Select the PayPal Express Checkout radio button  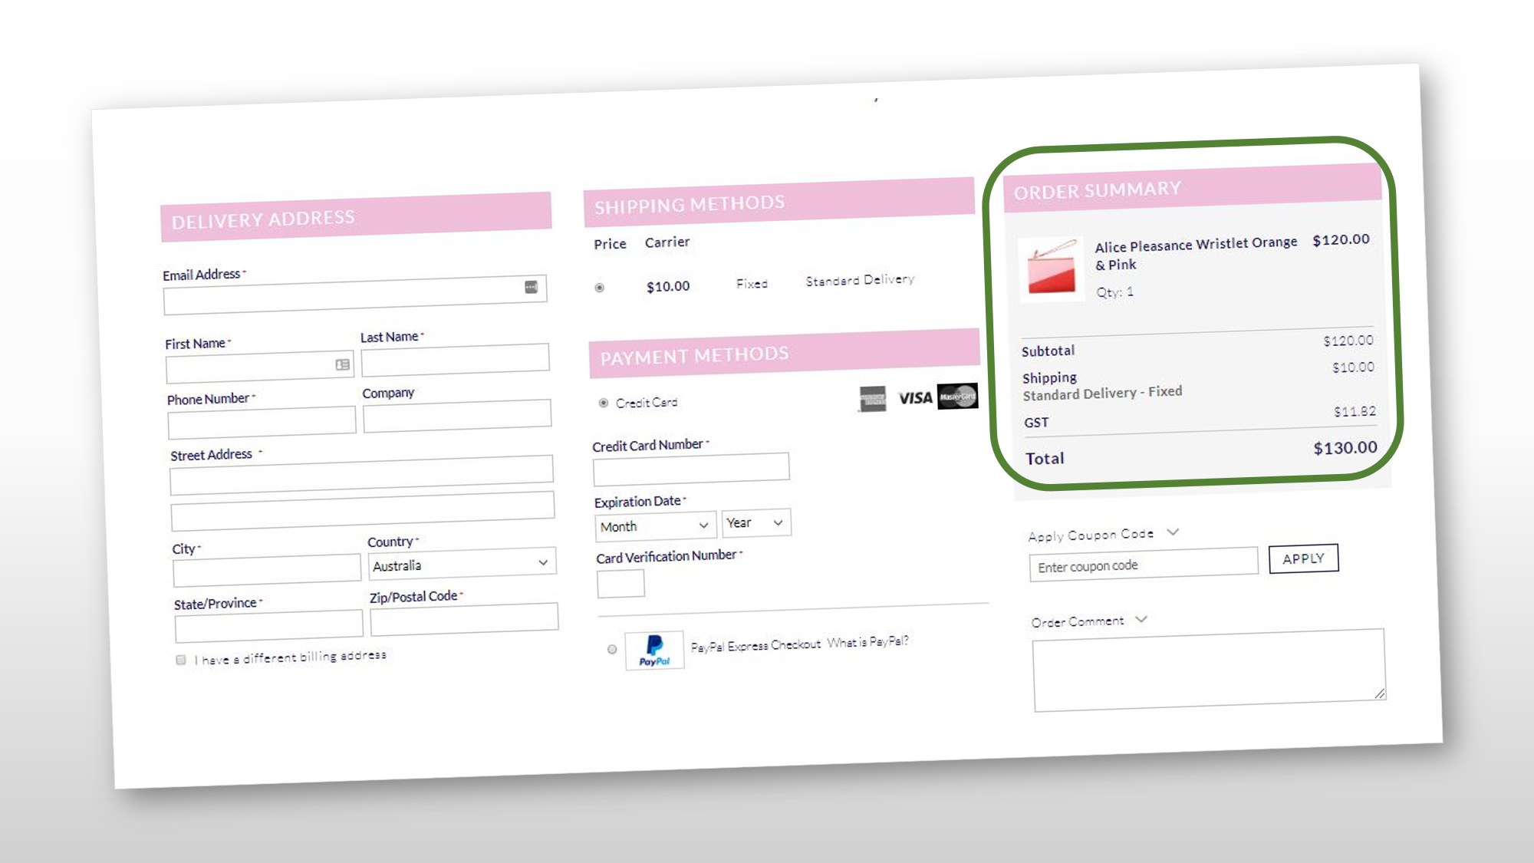(612, 649)
